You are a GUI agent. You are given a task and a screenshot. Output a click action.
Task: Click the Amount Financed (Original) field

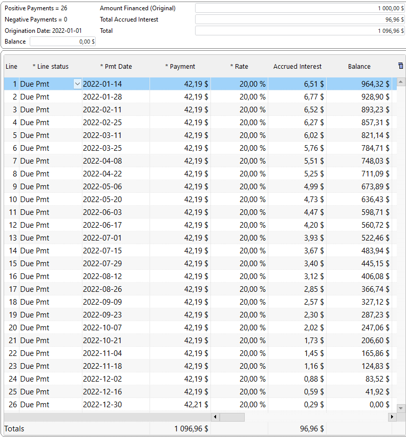(x=300, y=8)
